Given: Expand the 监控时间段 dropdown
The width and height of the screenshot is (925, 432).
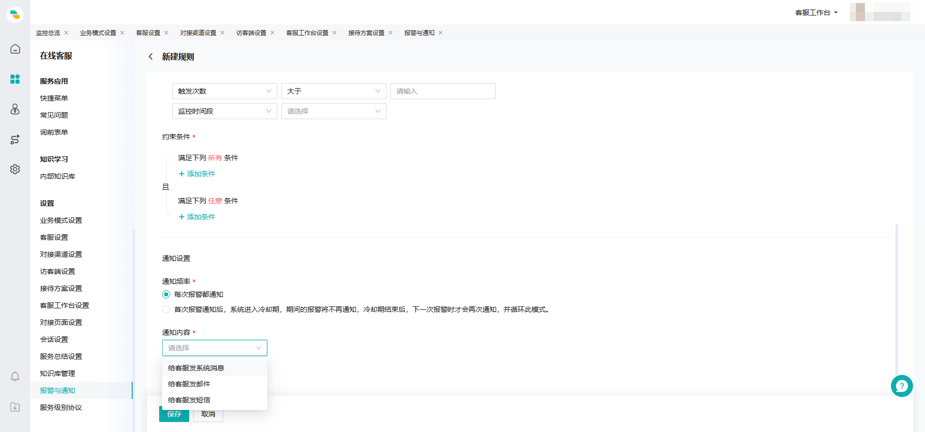Looking at the screenshot, I should click(224, 111).
